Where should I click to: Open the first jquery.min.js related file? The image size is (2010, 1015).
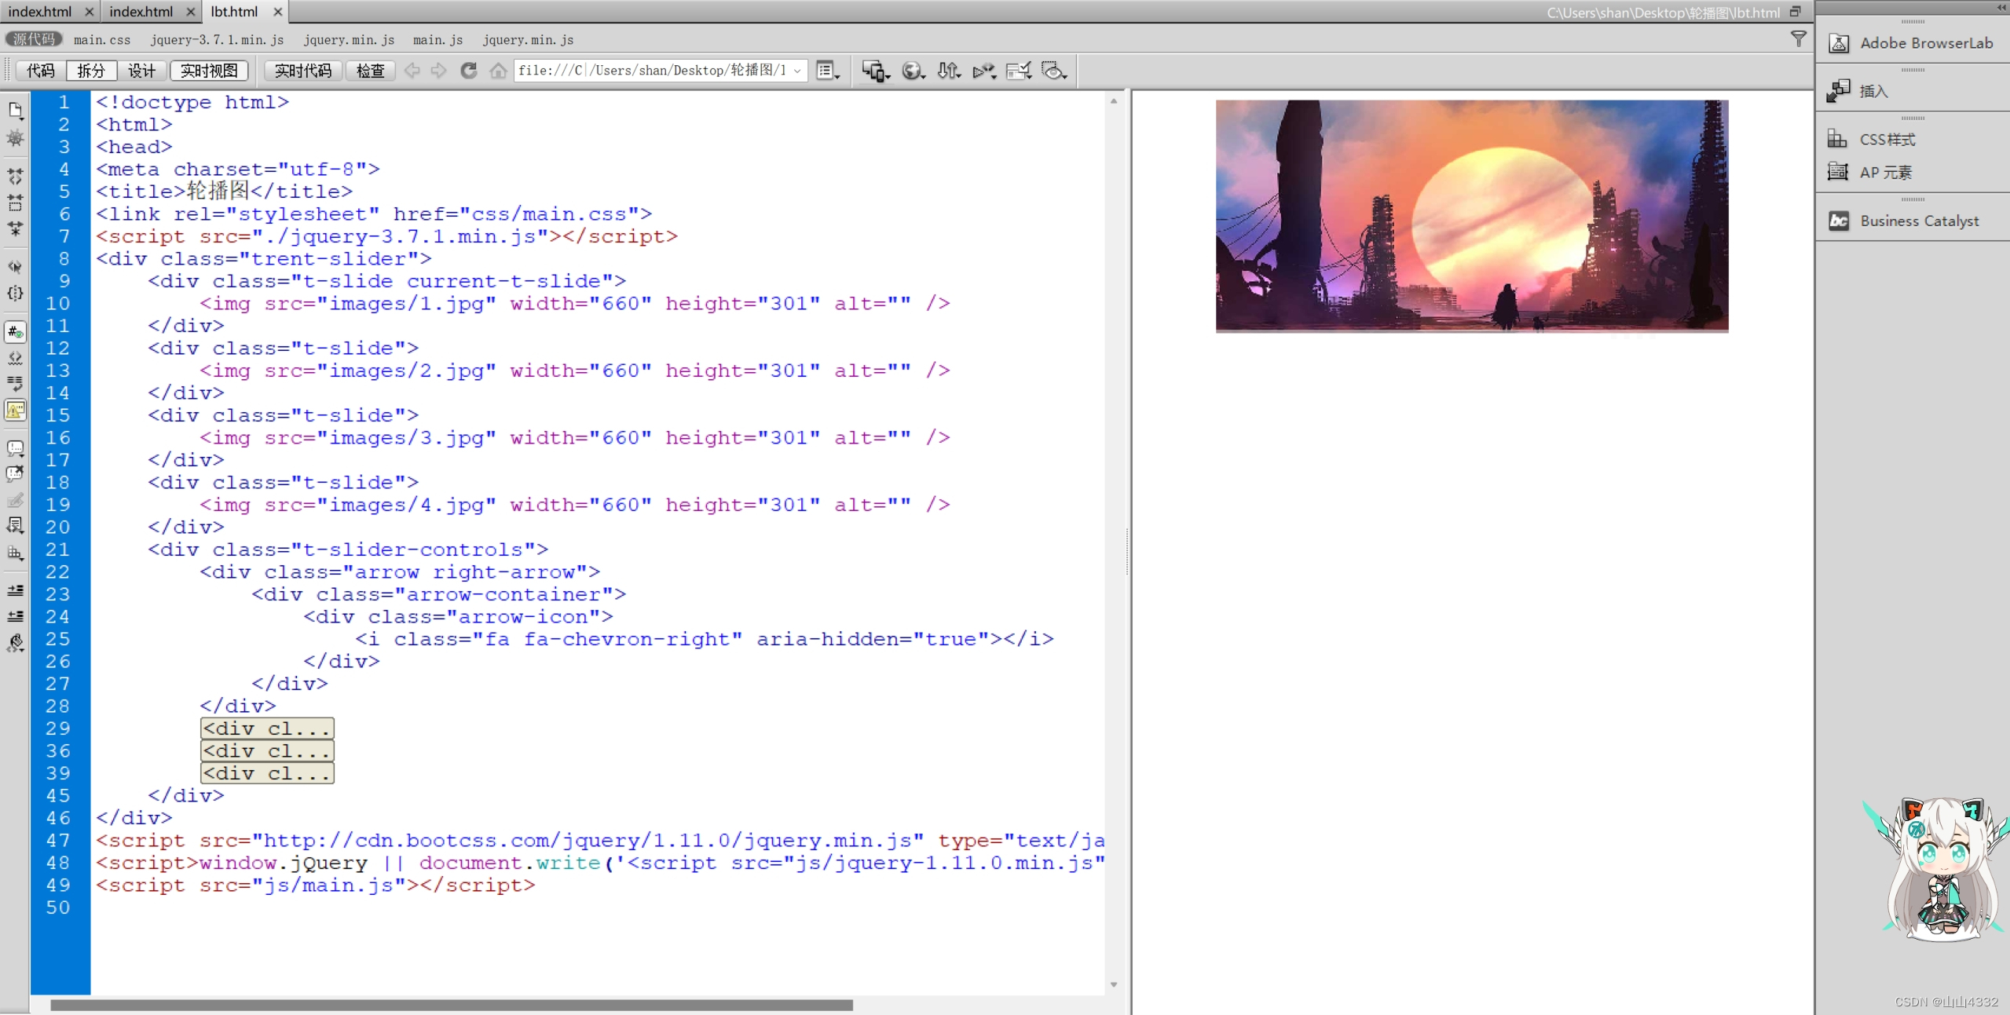click(349, 40)
